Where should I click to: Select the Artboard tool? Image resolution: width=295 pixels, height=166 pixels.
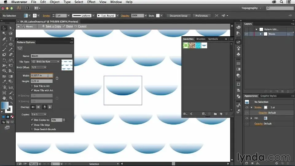(x=4, y=93)
